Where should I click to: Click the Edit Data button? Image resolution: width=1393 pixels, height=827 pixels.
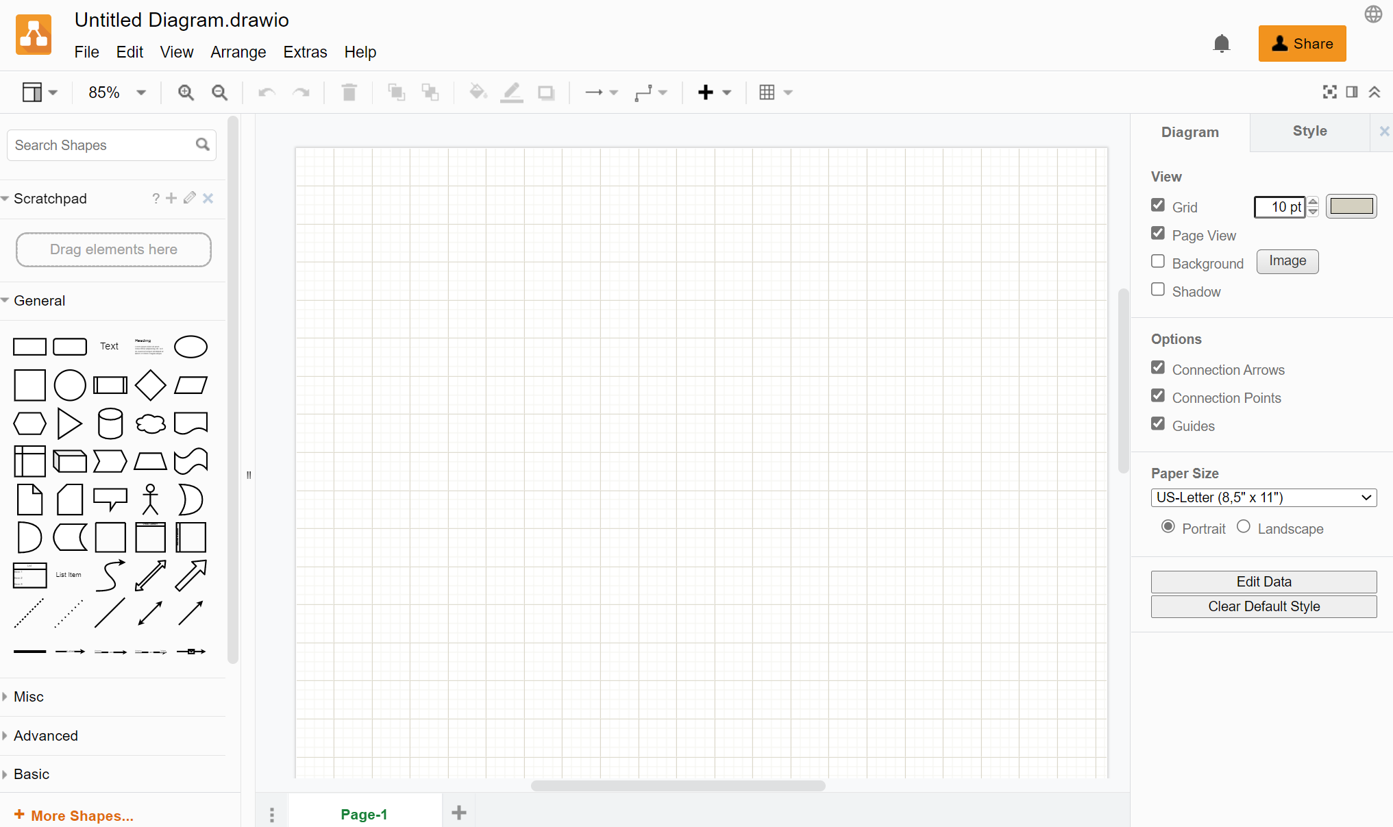pyautogui.click(x=1263, y=582)
